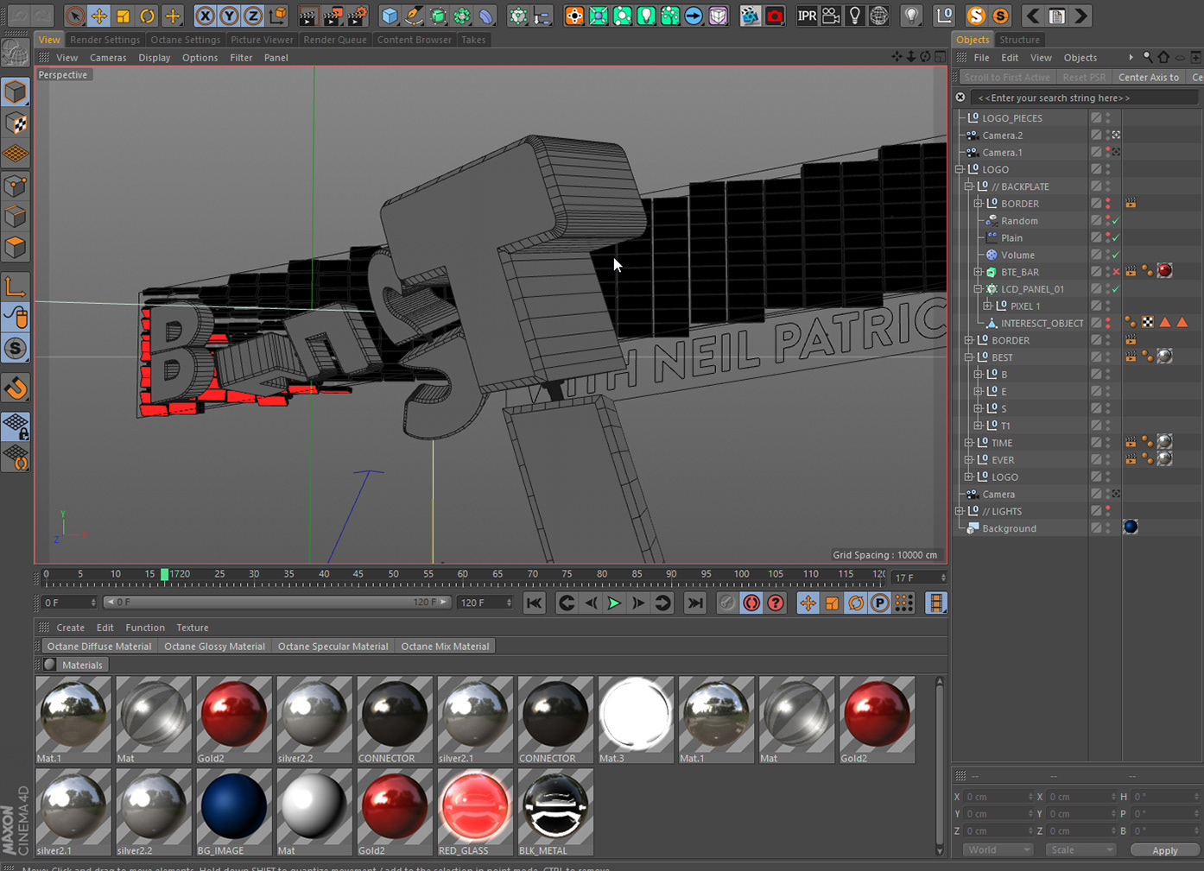Click the red question mark keyframe selection icon
The image size is (1204, 871).
coord(776,603)
